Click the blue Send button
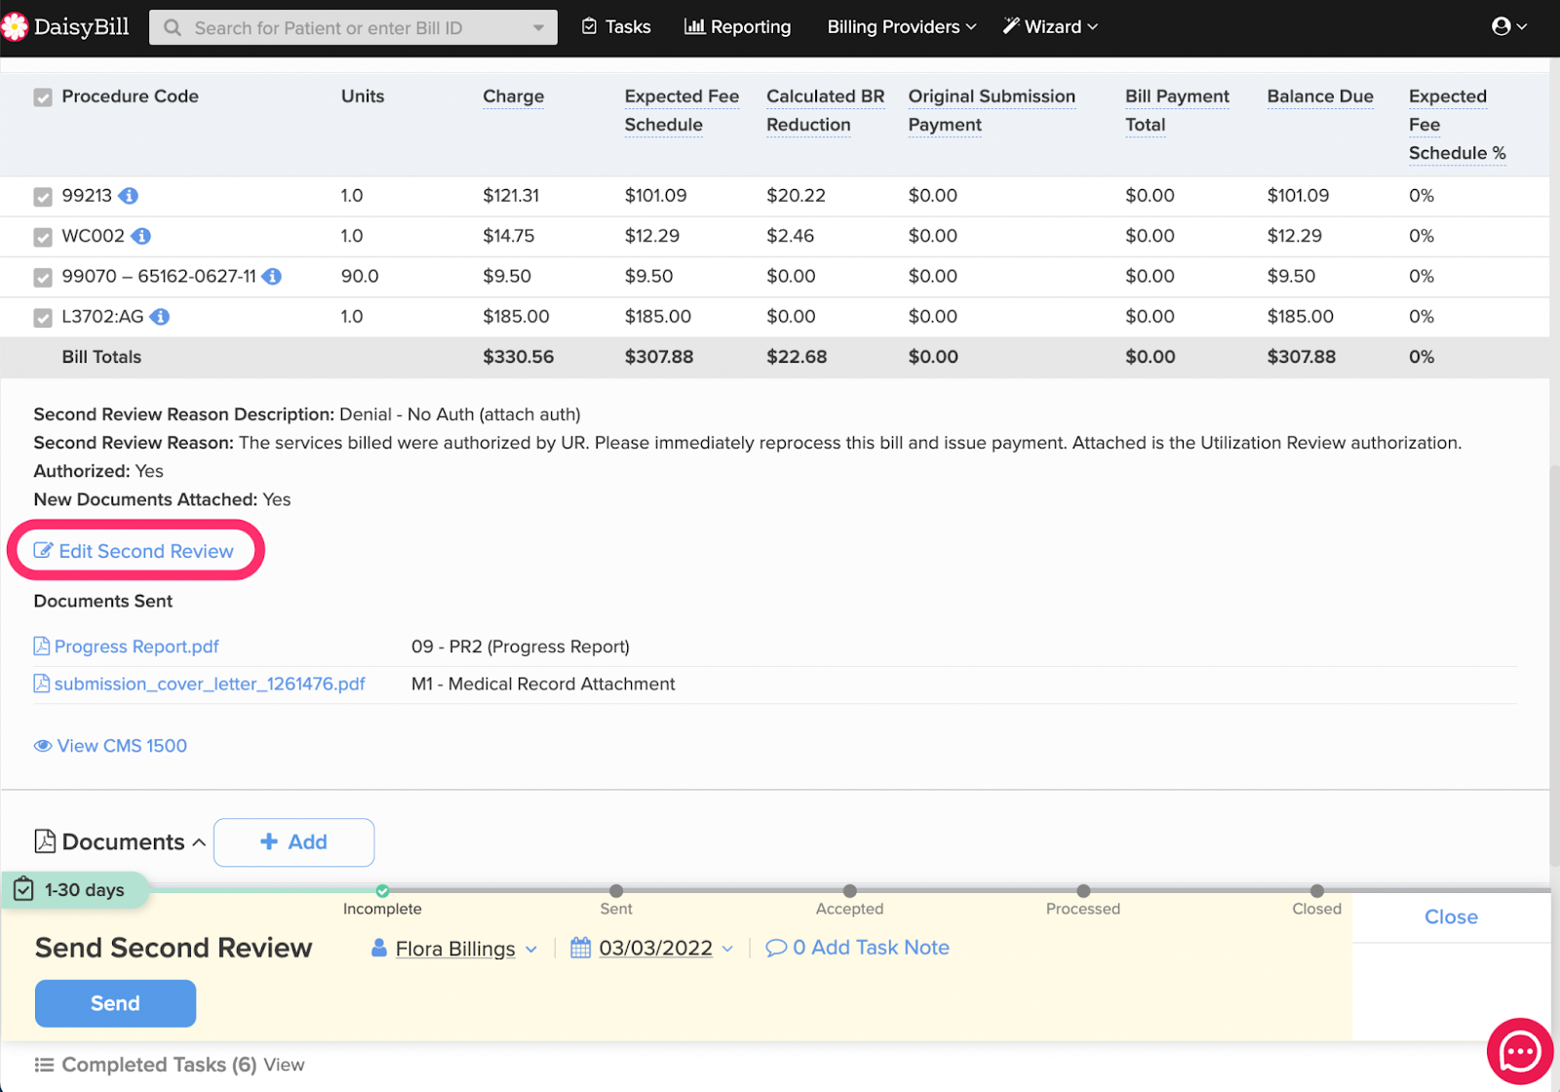Screen dimensions: 1560x1092 point(115,1003)
